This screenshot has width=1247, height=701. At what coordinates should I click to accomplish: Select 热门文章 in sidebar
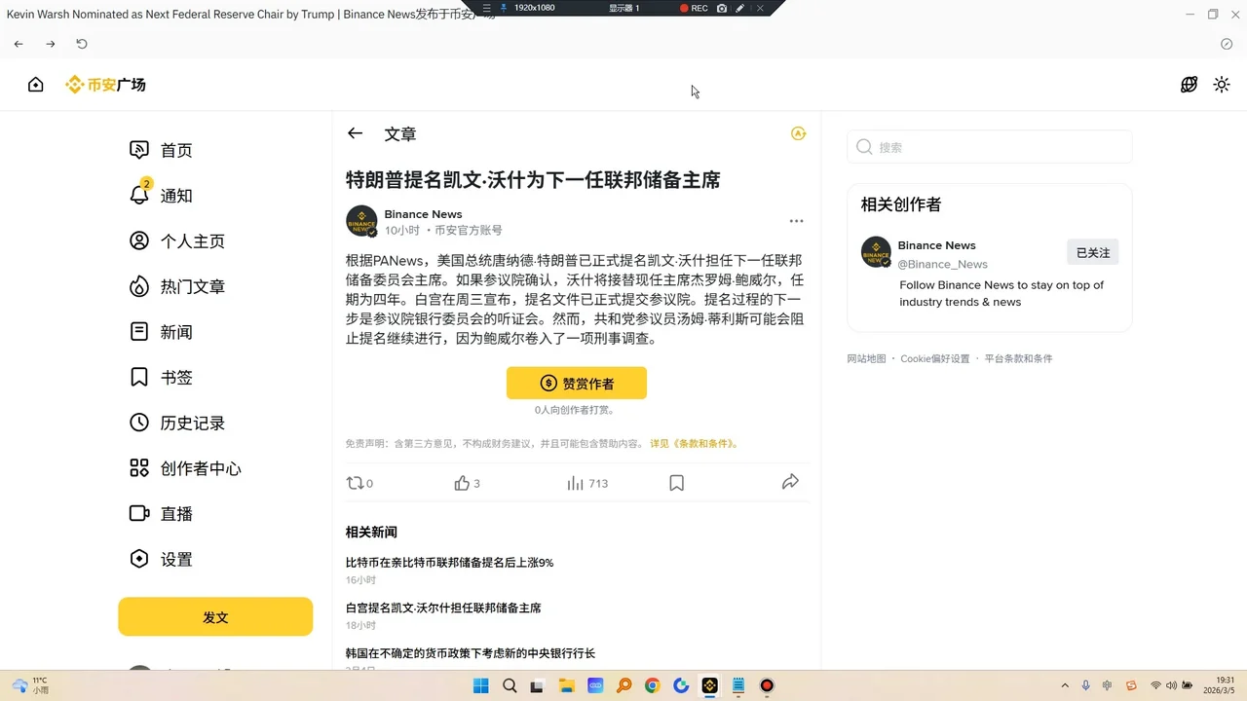click(192, 287)
